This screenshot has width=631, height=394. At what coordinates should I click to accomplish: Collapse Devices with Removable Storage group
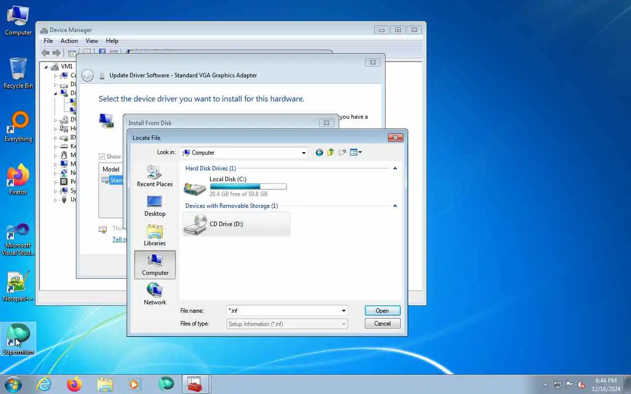pos(395,206)
